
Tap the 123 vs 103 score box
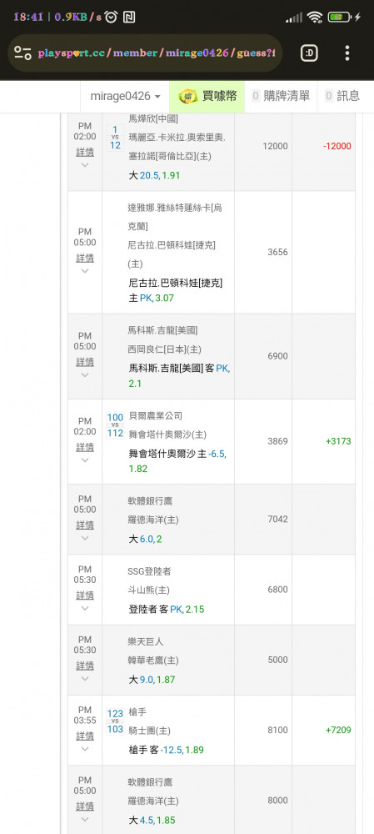[115, 721]
